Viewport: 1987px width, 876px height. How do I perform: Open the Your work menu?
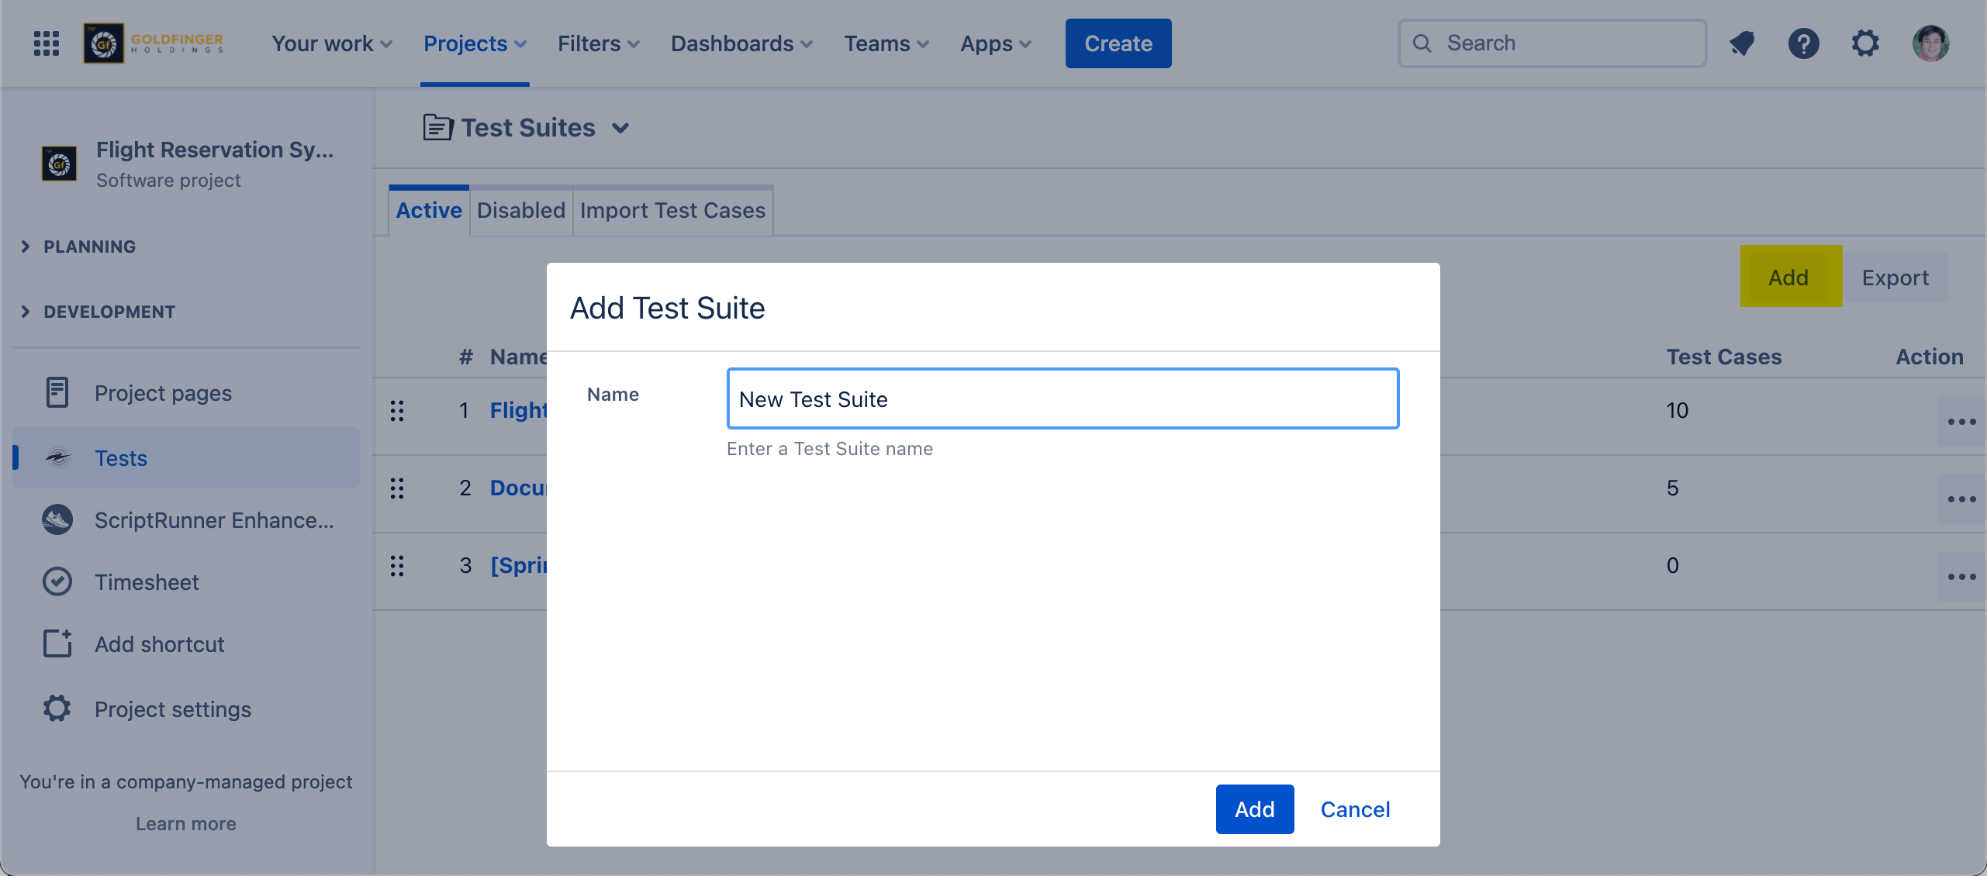pos(331,43)
